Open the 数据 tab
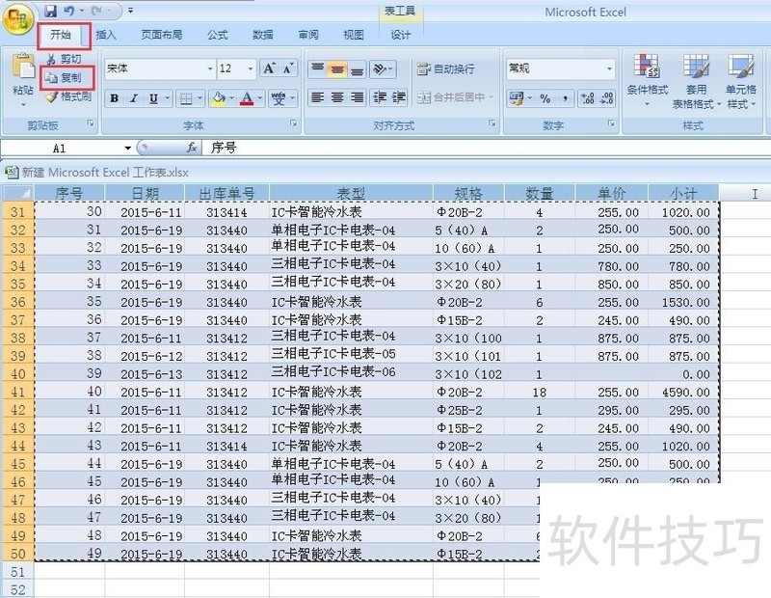This screenshot has height=598, width=771. pos(262,35)
